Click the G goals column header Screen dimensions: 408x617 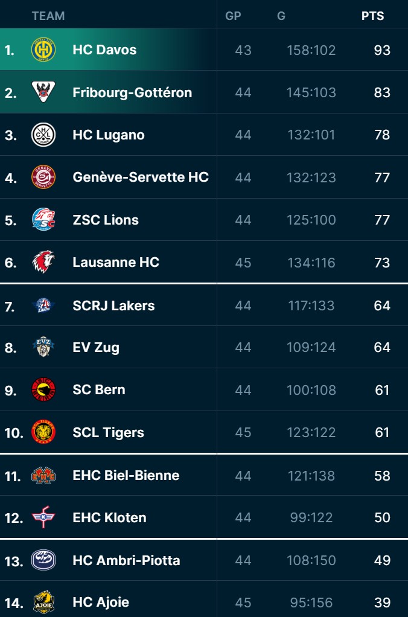281,16
